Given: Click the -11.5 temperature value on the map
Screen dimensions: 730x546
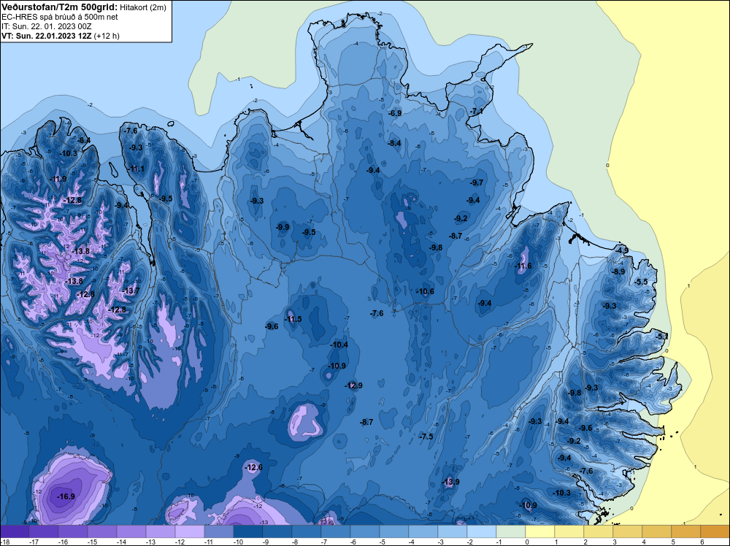Looking at the screenshot, I should click(x=293, y=319).
